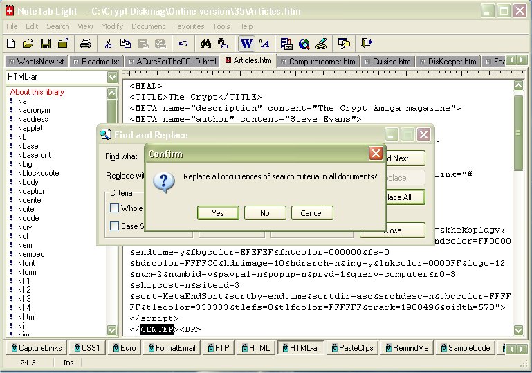The width and height of the screenshot is (532, 373).
Task: Open the FTP library tab
Action: pyautogui.click(x=219, y=348)
